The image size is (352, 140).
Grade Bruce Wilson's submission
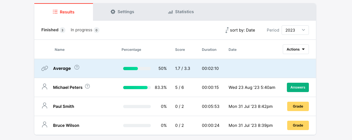click(x=298, y=125)
